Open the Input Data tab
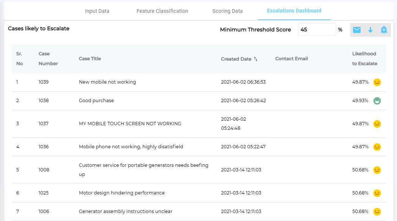 (x=97, y=11)
